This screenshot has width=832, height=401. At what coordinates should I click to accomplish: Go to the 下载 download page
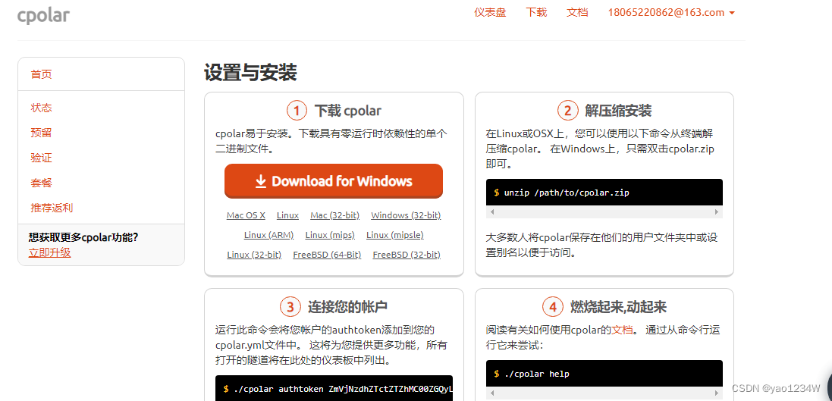(536, 12)
